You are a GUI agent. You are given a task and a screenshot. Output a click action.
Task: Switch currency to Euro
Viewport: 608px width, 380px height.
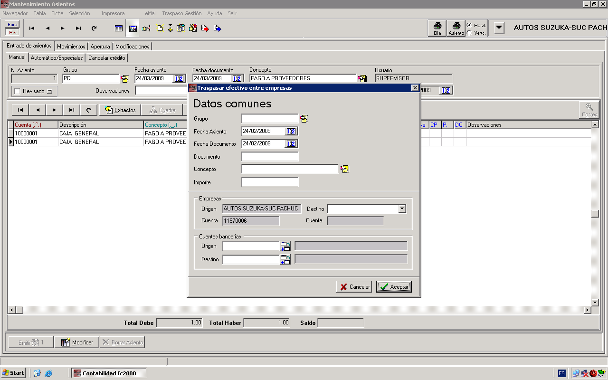[x=12, y=24]
